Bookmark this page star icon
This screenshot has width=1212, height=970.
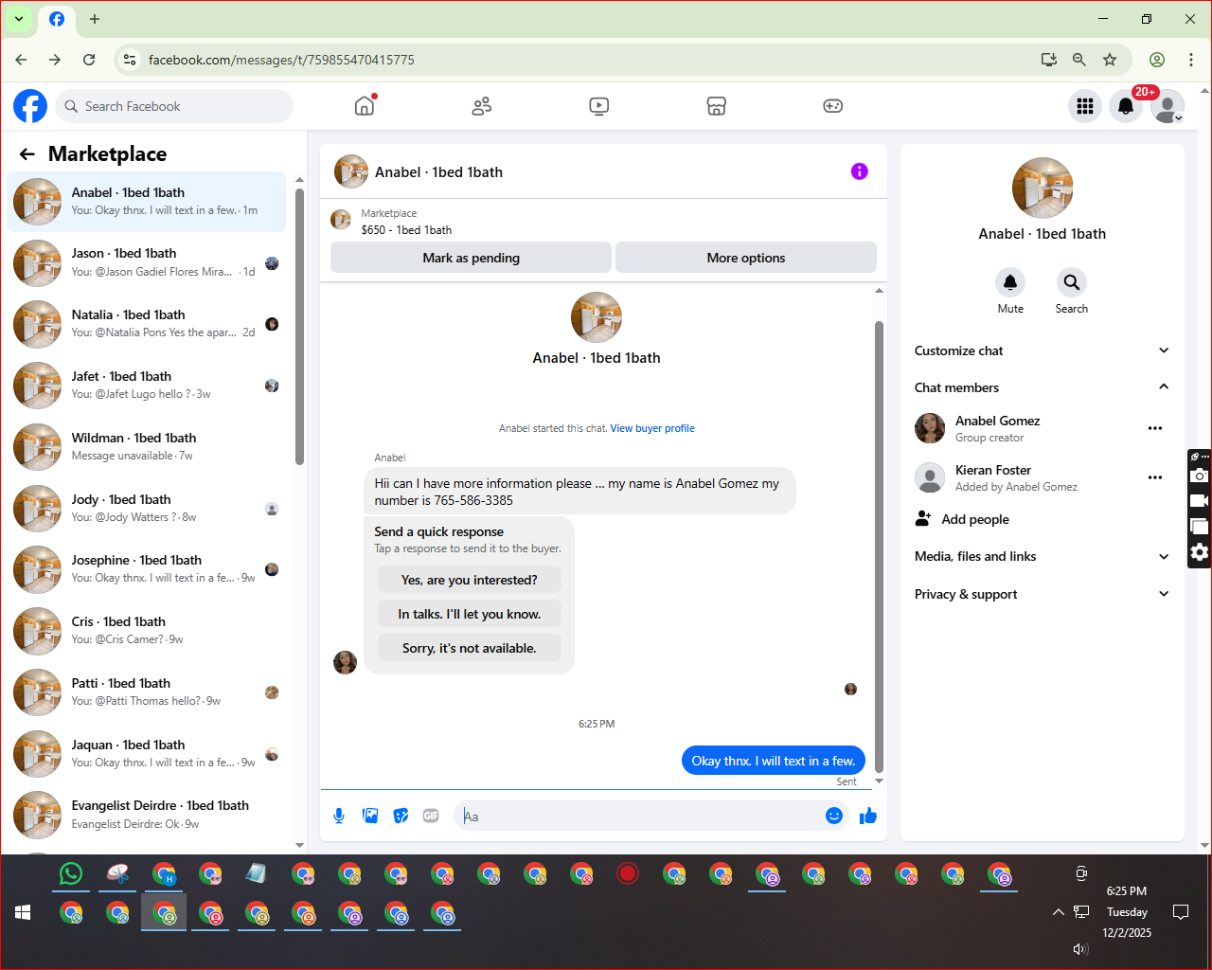(1110, 60)
